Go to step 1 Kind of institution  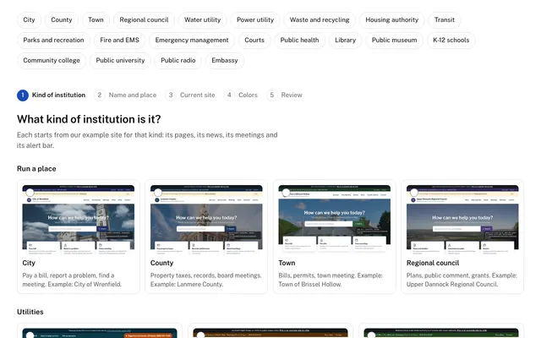(51, 95)
